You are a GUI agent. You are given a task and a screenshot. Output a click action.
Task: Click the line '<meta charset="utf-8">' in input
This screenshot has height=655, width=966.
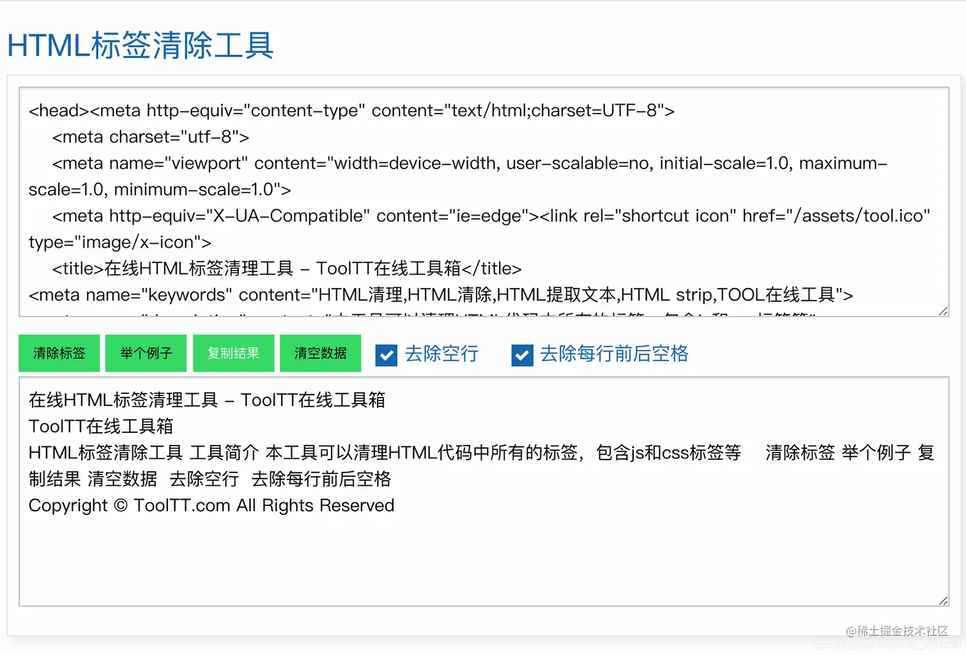pyautogui.click(x=151, y=137)
